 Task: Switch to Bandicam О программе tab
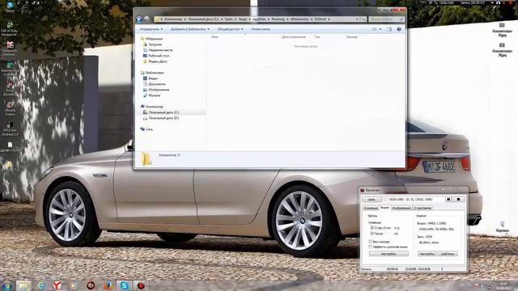pos(422,208)
